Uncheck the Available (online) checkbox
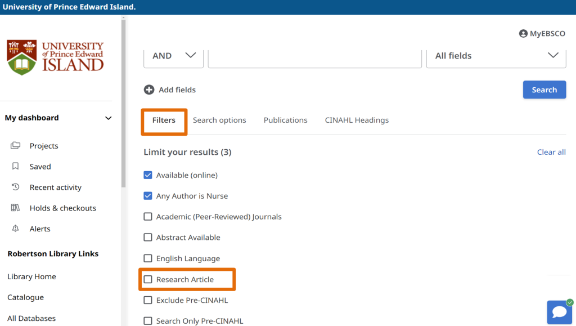Image resolution: width=576 pixels, height=326 pixels. 148,175
